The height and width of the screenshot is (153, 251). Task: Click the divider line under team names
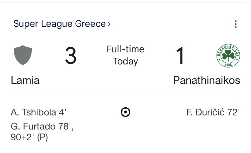[125, 95]
